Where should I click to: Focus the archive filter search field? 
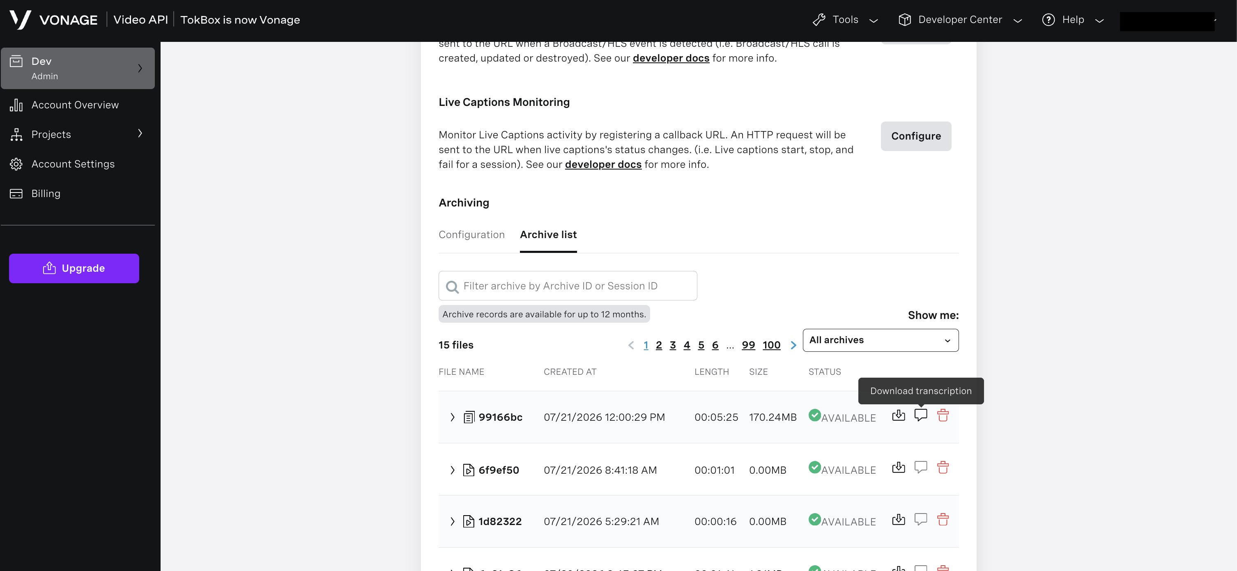point(568,286)
